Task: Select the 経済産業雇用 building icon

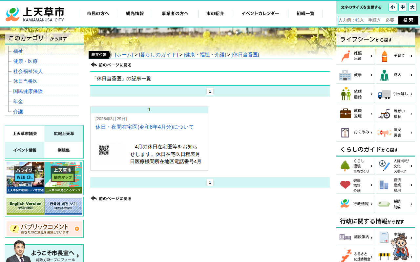Action: [x=395, y=185]
